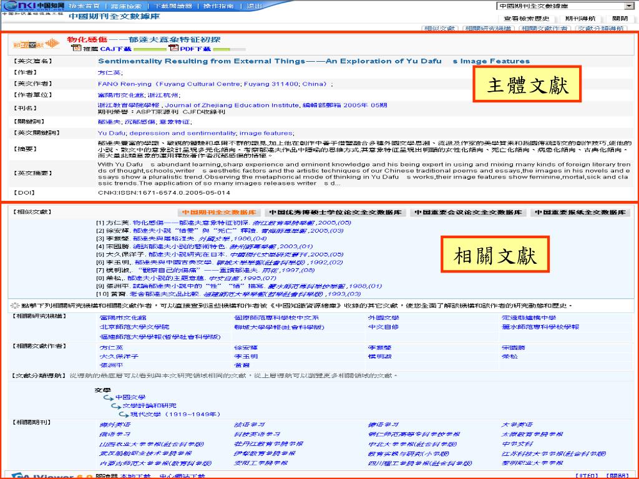
Task: Click English keyword image features
Action: pos(266,133)
